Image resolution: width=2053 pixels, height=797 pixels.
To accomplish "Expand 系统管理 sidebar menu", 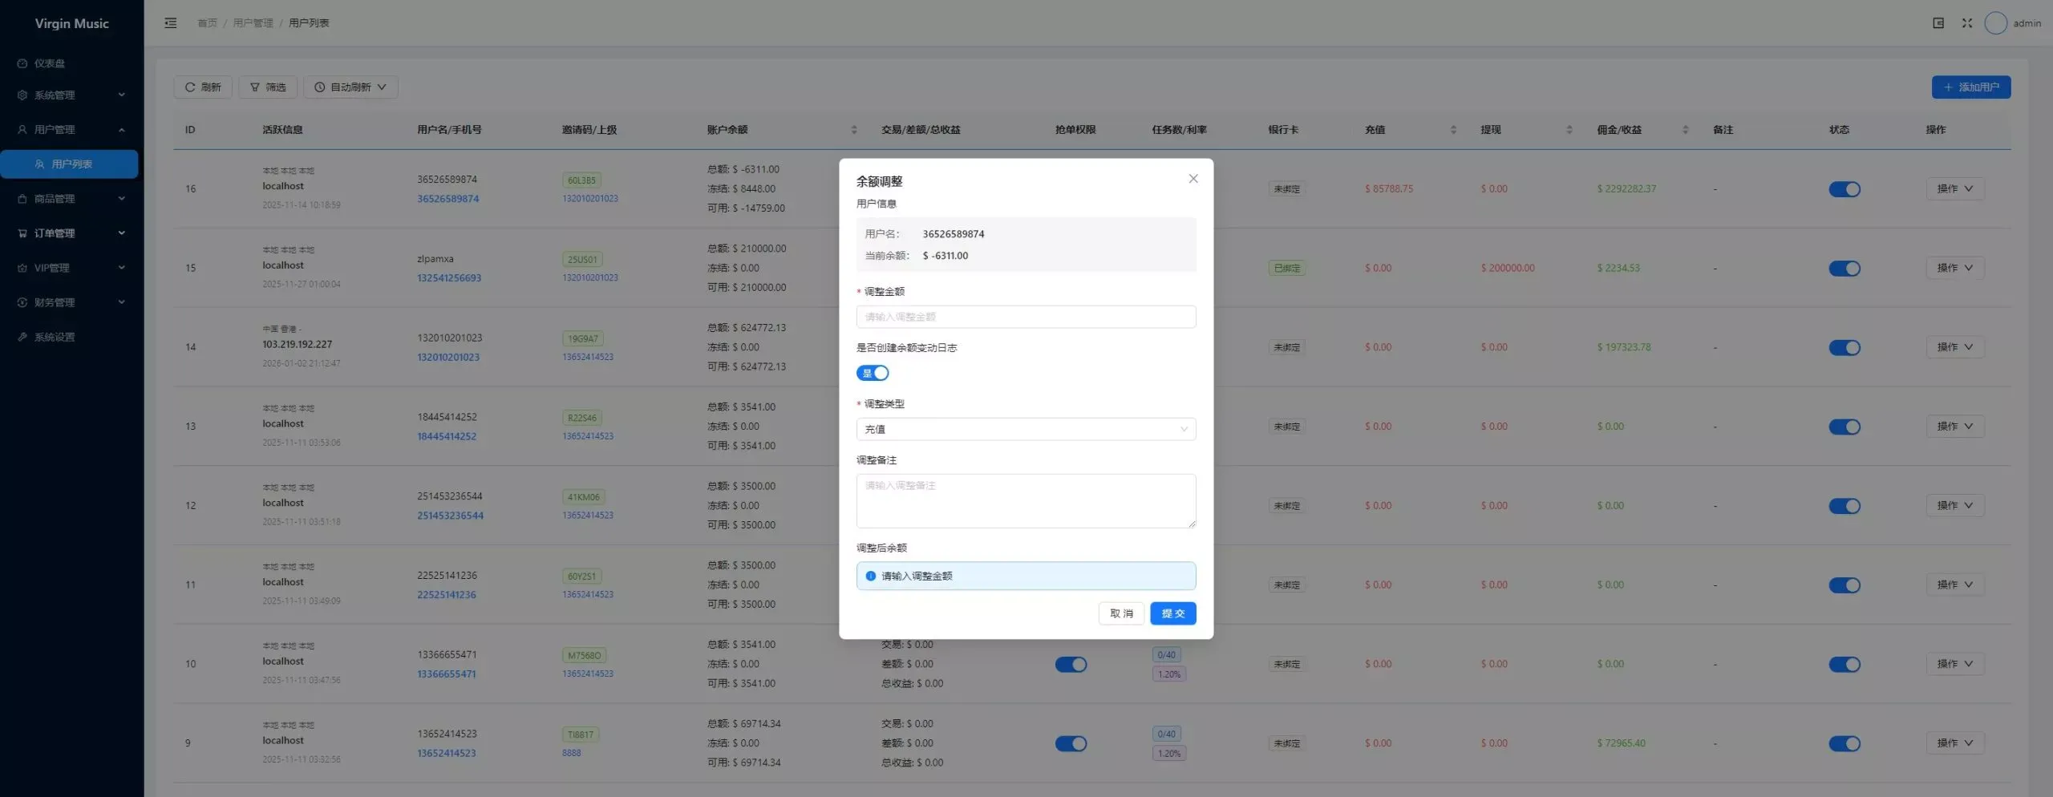I will tap(70, 95).
